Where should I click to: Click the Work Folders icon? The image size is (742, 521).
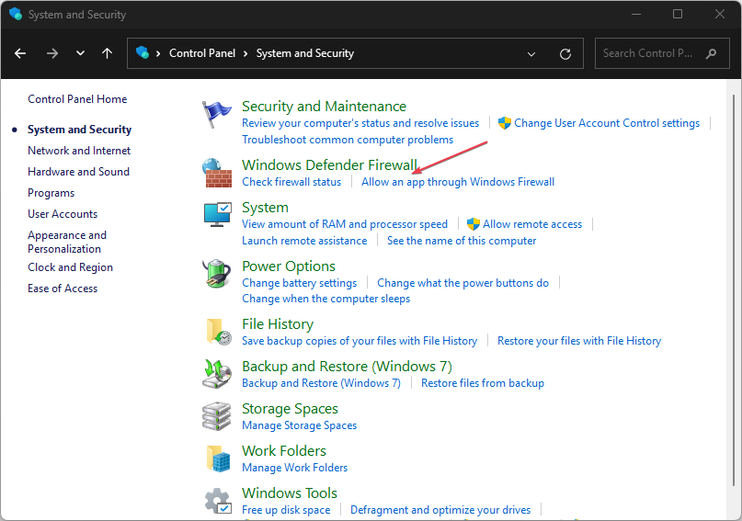218,459
